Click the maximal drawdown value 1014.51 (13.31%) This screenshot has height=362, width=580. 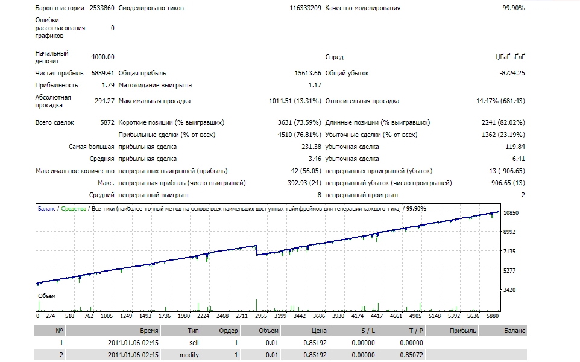click(295, 101)
